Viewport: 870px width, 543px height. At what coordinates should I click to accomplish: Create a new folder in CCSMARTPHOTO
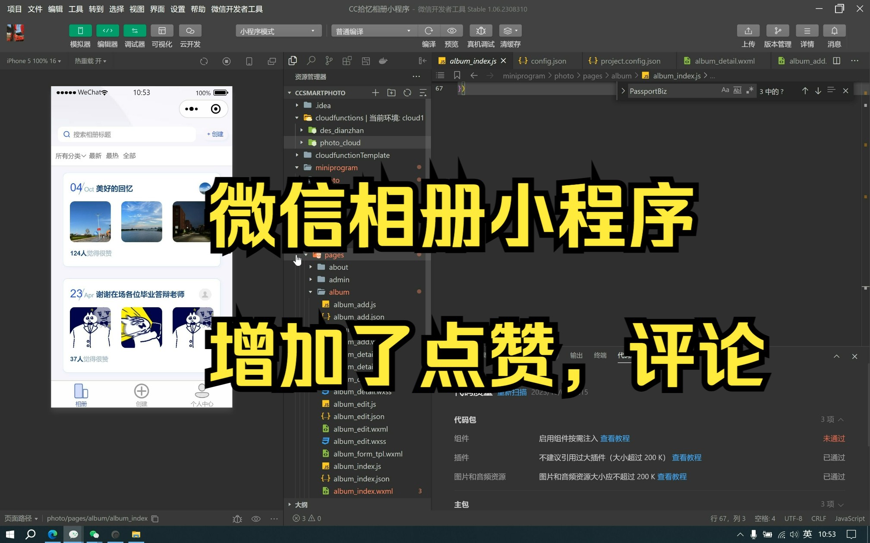(x=391, y=93)
